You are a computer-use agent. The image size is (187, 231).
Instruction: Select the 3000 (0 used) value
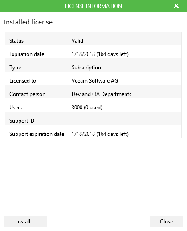tap(87, 108)
